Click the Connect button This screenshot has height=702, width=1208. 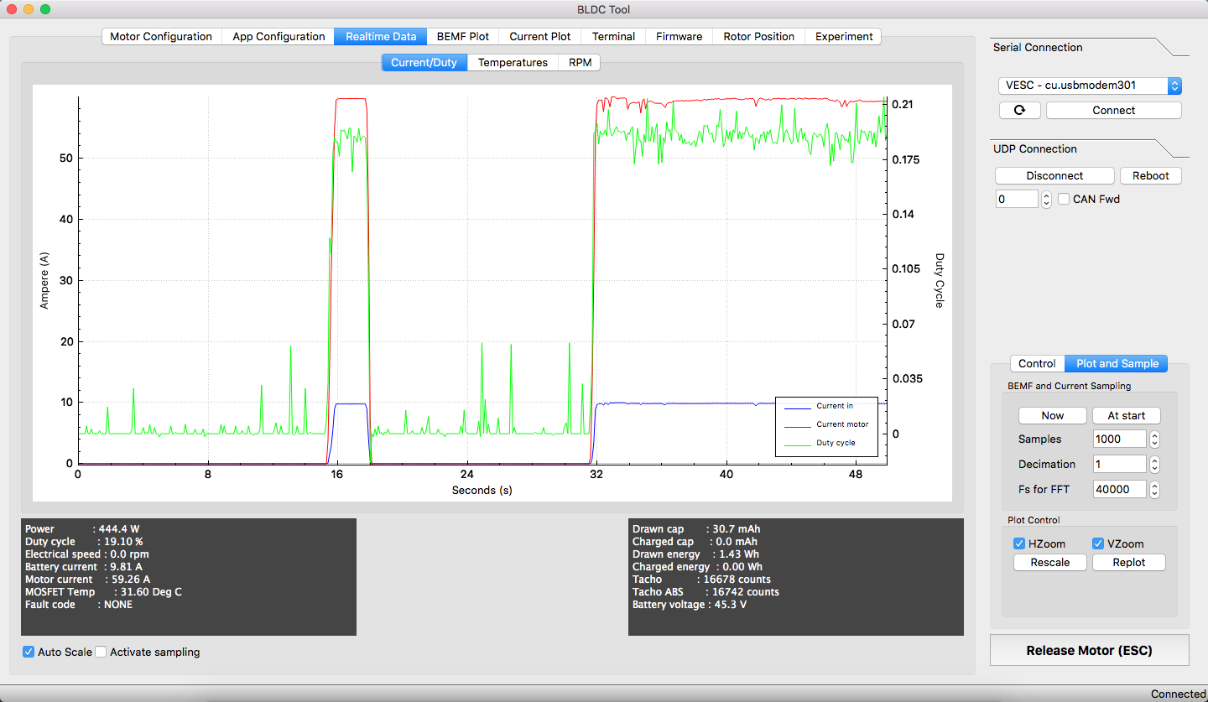(x=1113, y=111)
